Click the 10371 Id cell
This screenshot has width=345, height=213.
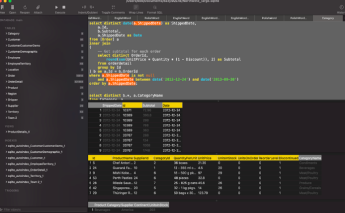pyautogui.click(x=127, y=110)
